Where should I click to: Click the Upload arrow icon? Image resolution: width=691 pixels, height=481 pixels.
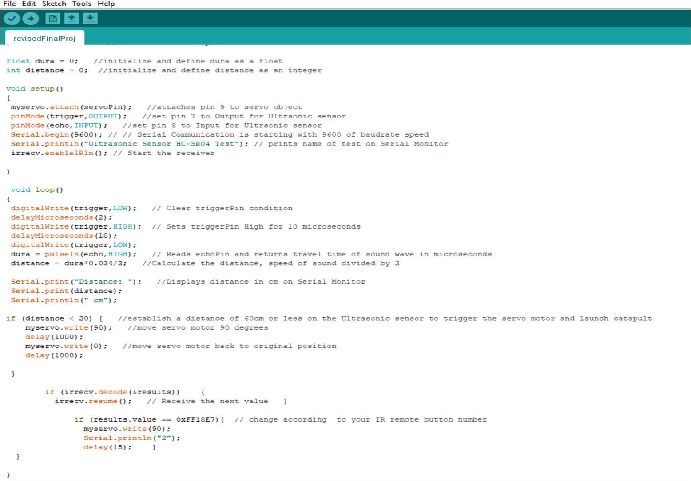pyautogui.click(x=31, y=19)
